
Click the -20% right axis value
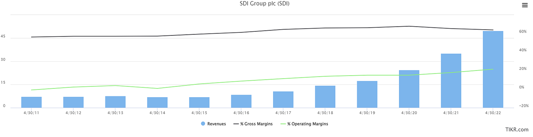(524, 106)
